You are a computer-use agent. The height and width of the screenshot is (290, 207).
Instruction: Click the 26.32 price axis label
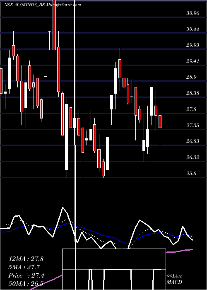click(x=193, y=157)
